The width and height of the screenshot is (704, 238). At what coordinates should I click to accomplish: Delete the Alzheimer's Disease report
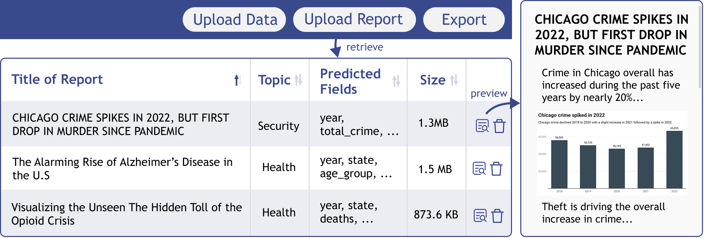(496, 169)
